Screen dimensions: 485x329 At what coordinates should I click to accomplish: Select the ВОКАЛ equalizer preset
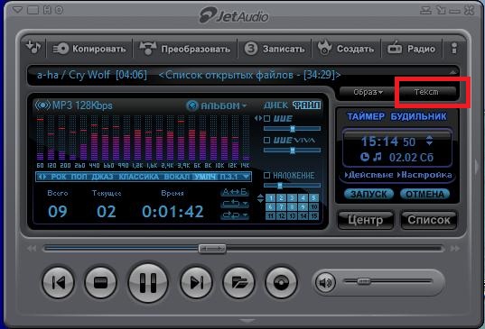[x=177, y=177]
